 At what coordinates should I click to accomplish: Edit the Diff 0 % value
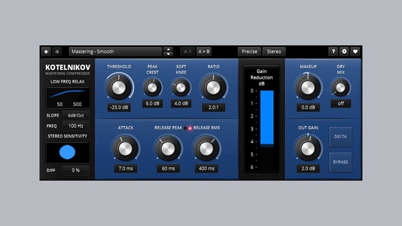[76, 170]
